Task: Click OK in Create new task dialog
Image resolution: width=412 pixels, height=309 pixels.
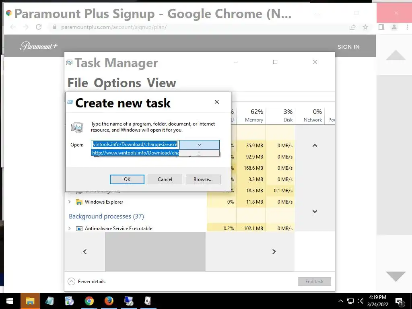Action: (x=127, y=179)
